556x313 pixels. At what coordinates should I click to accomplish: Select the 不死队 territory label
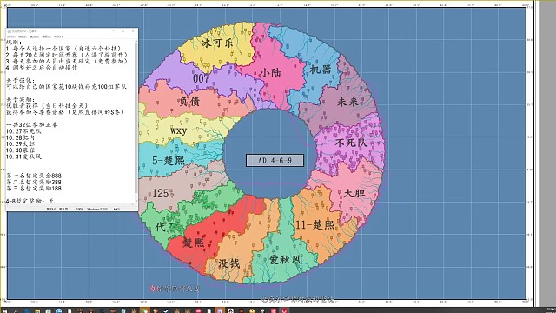(351, 143)
